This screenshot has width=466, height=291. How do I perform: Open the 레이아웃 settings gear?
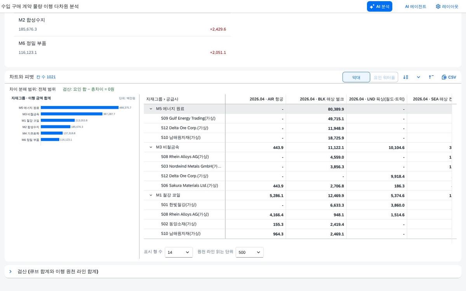[447, 7]
